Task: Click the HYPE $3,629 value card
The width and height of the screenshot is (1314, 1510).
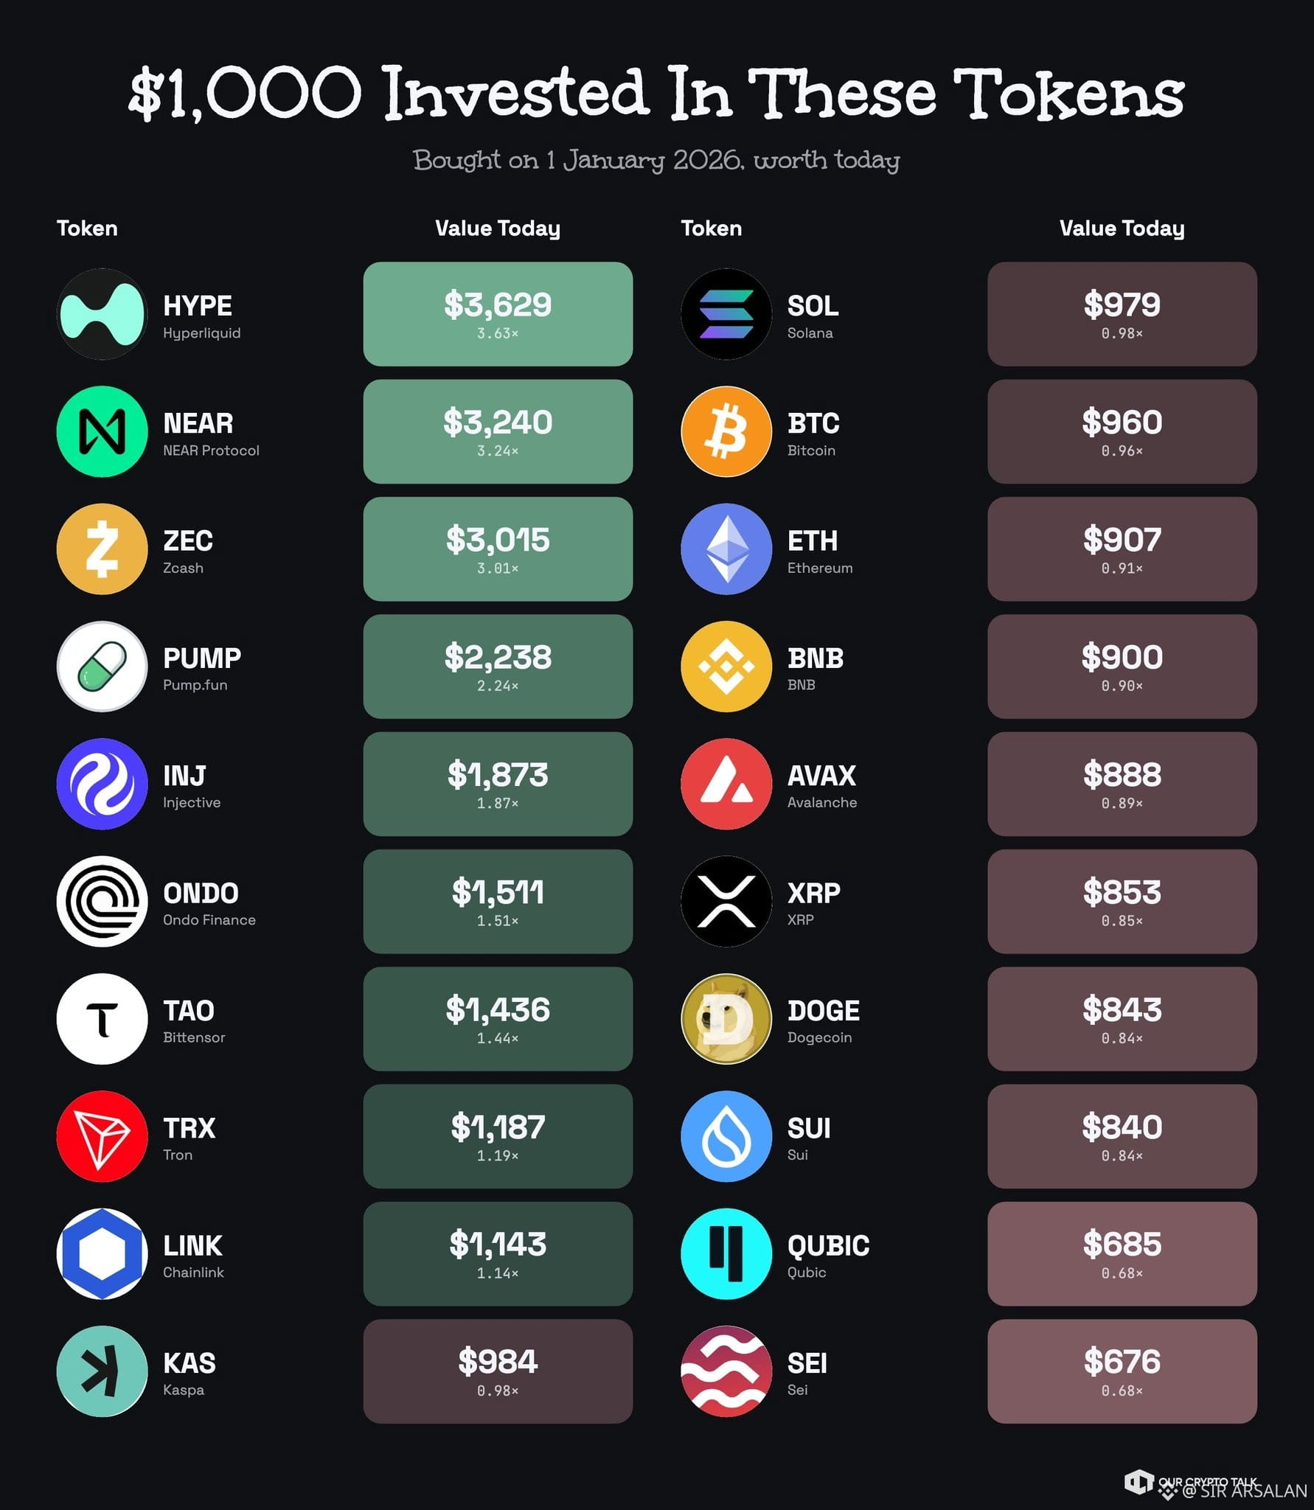Action: 498,314
